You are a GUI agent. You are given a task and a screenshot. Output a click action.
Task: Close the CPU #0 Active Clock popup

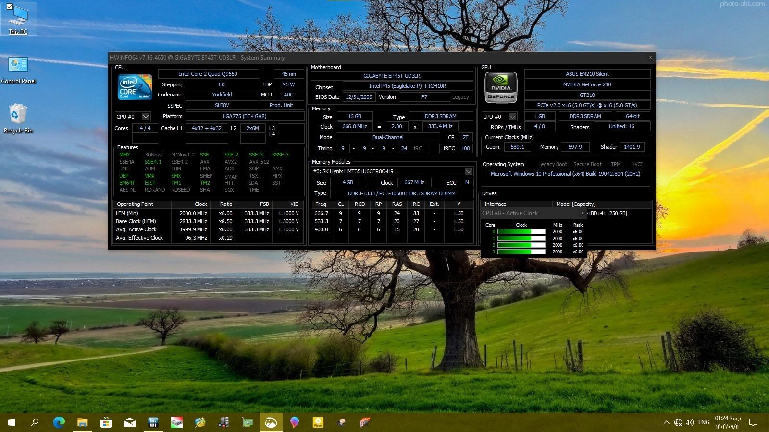582,213
